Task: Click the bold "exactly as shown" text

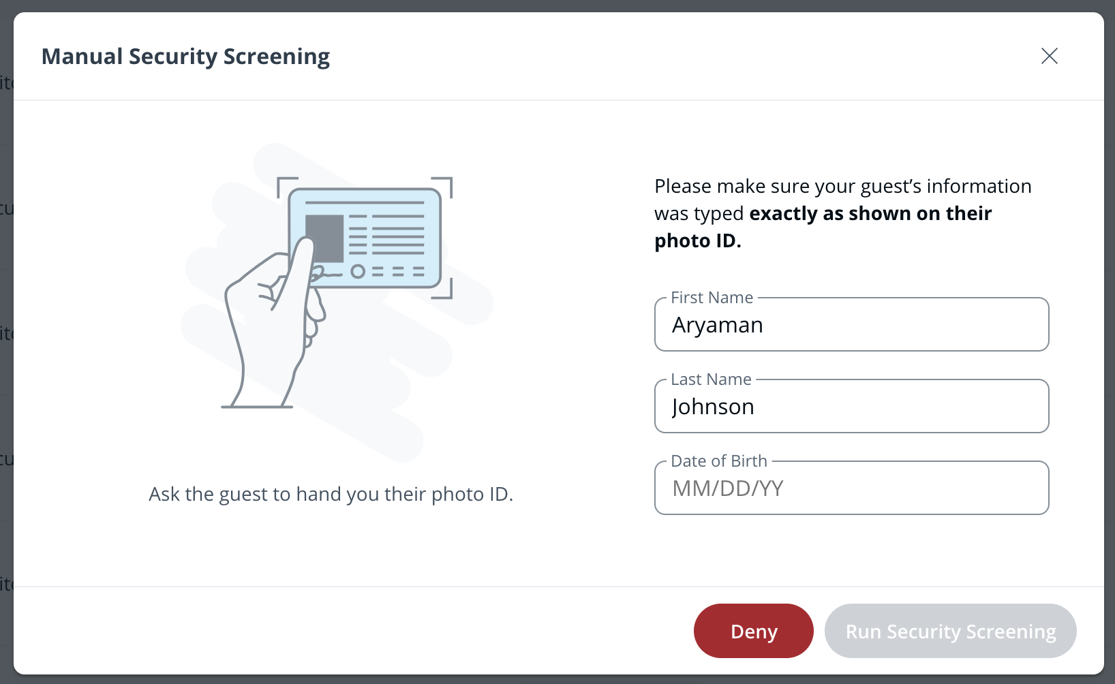Action: point(870,214)
